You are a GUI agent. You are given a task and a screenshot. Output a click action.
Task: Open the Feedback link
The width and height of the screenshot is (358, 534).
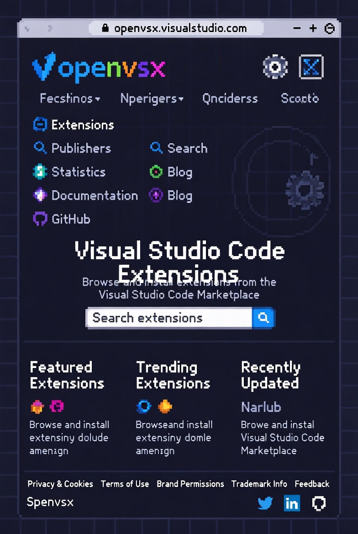pyautogui.click(x=312, y=484)
